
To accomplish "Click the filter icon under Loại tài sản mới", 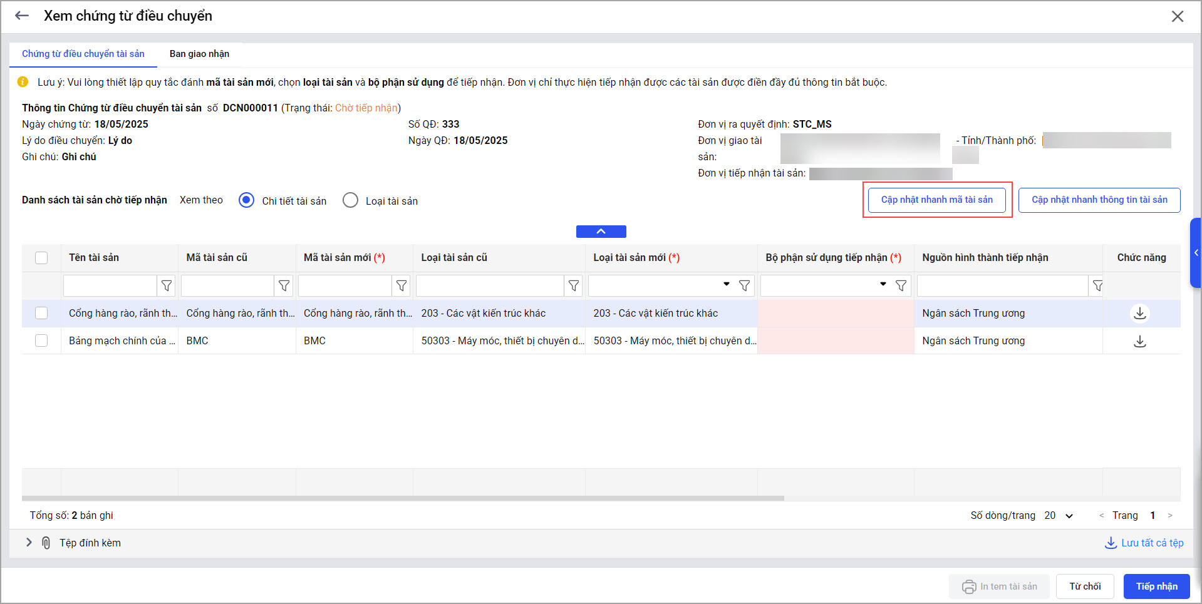I will 745,286.
